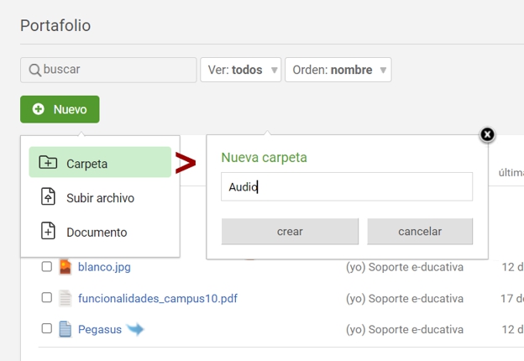The image size is (524, 361).
Task: Click the green Nuevo button
Action: pos(60,110)
